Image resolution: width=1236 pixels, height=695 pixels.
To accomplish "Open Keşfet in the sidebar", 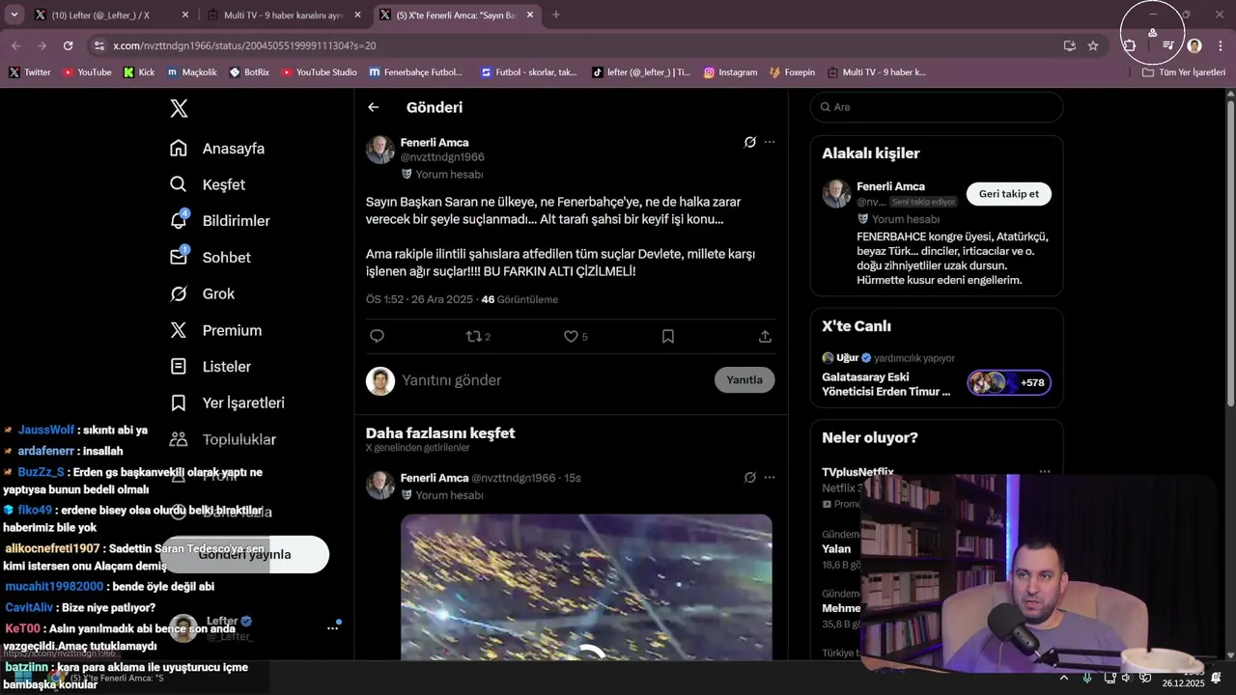I will click(x=208, y=184).
